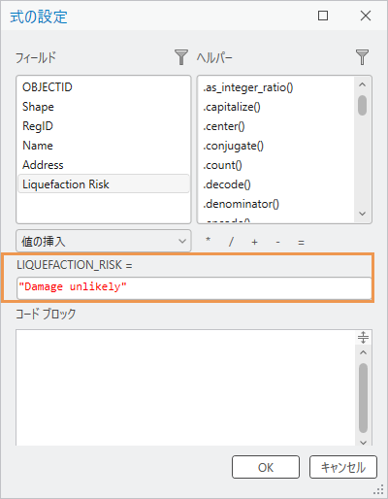Insert the divide operator
Image resolution: width=388 pixels, height=499 pixels.
click(231, 242)
